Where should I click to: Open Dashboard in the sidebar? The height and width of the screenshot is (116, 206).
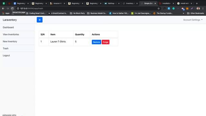pyautogui.click(x=17, y=27)
